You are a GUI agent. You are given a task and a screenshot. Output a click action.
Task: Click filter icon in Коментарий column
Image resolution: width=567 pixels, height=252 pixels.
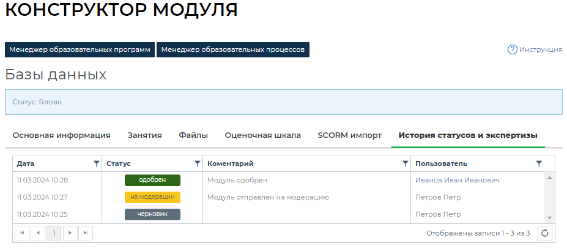[x=405, y=164]
